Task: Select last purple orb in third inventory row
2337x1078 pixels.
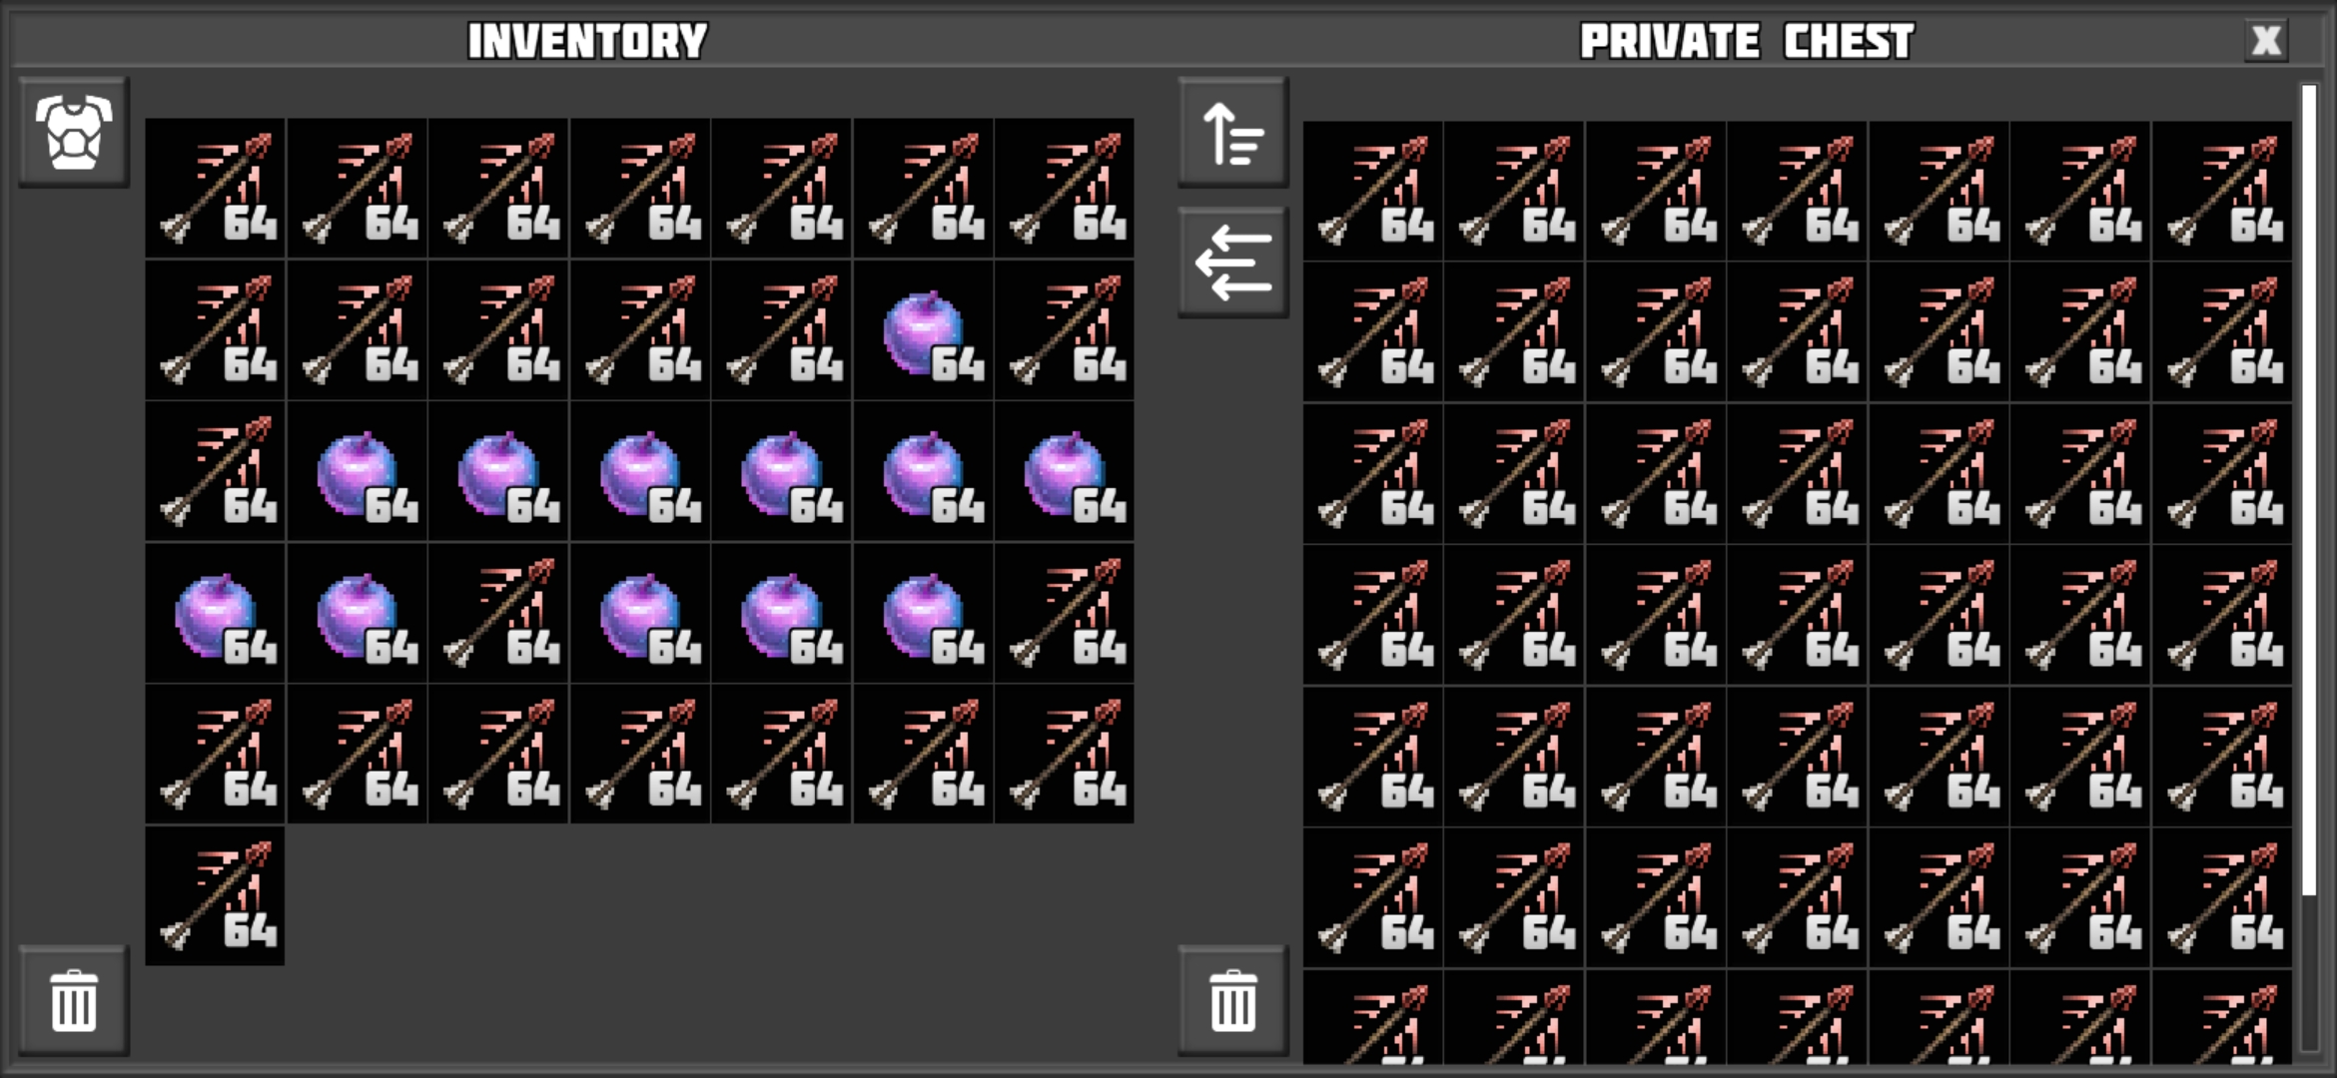Action: tap(1065, 472)
